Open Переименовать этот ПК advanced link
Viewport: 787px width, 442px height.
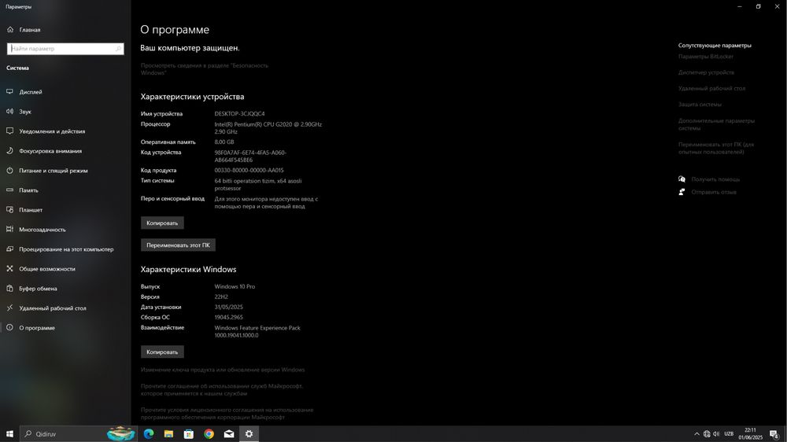point(716,148)
